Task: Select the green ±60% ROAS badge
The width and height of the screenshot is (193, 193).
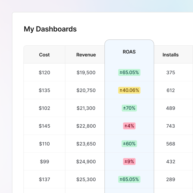Action: (x=129, y=144)
